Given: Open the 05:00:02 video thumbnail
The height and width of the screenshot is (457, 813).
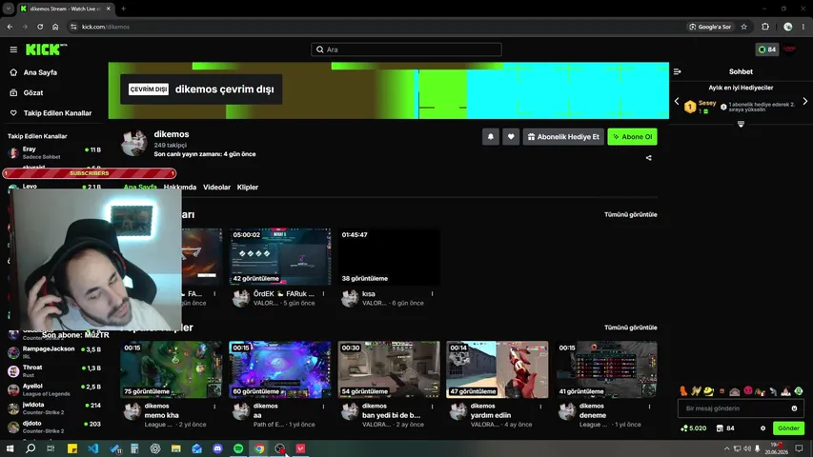Looking at the screenshot, I should coord(280,256).
